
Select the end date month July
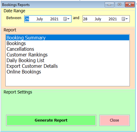tap(98, 19)
